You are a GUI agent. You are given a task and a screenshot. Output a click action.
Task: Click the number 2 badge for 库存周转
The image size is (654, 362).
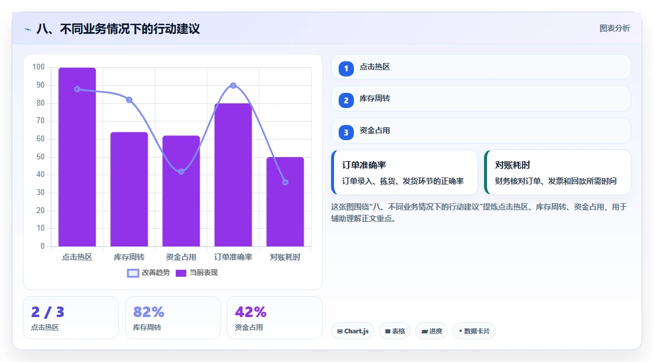click(346, 100)
